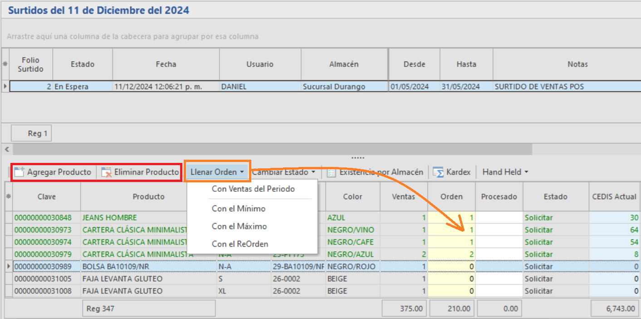This screenshot has width=641, height=319.
Task: Click the Agregar Producto icon
Action: 19,172
